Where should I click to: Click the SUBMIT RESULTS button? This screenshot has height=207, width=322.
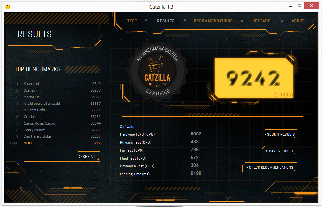pos(279,134)
